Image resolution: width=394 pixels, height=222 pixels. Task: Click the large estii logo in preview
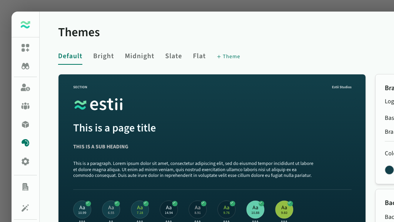(x=98, y=104)
